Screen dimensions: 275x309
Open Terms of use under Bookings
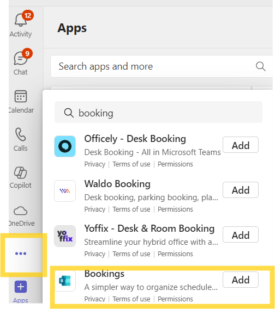coord(131,299)
